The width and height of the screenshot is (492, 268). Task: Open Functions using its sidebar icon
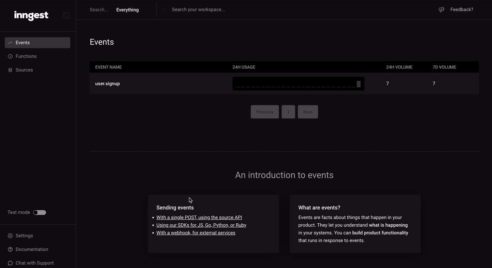pyautogui.click(x=10, y=56)
